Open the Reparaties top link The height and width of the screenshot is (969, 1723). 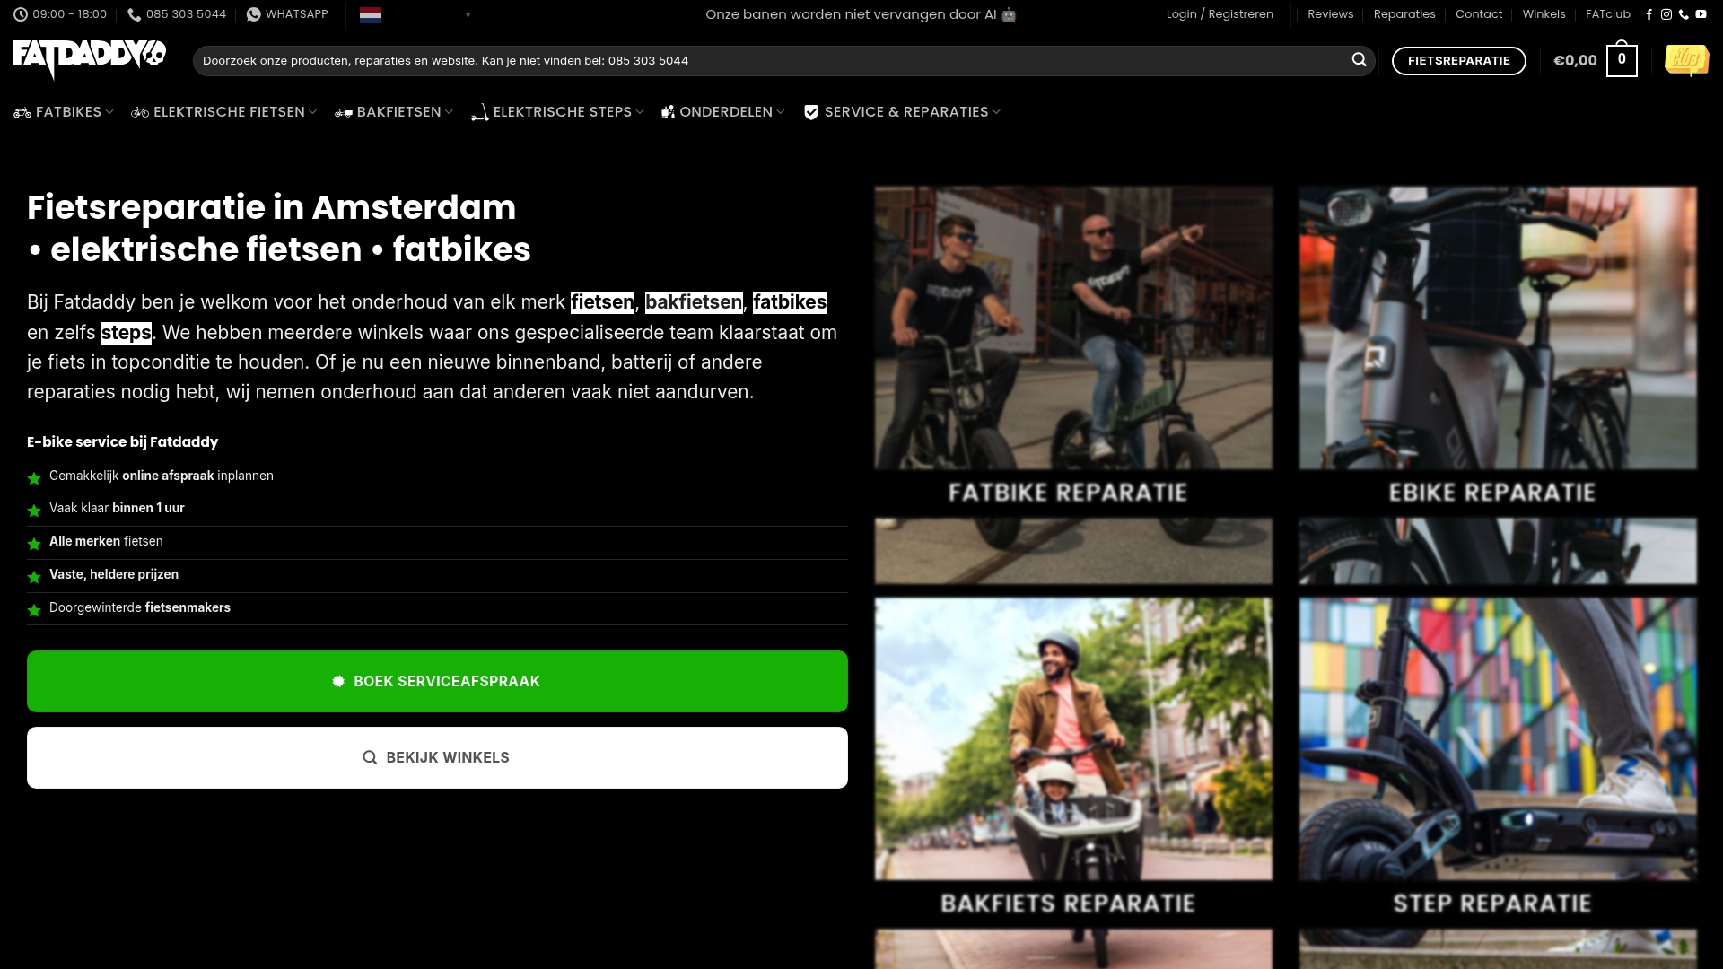click(1404, 14)
